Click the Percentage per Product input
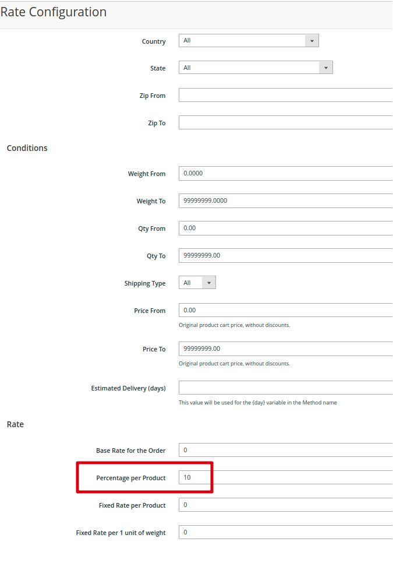Screen dimensions: 393x563 tap(285, 477)
